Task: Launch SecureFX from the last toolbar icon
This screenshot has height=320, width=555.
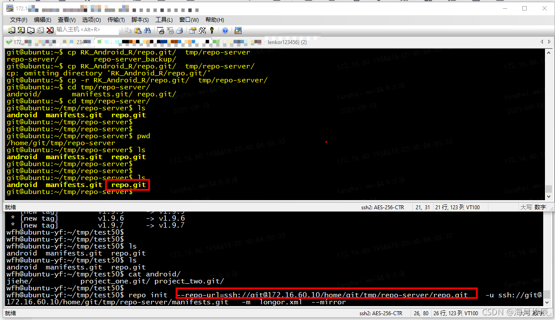Action: click(x=238, y=30)
